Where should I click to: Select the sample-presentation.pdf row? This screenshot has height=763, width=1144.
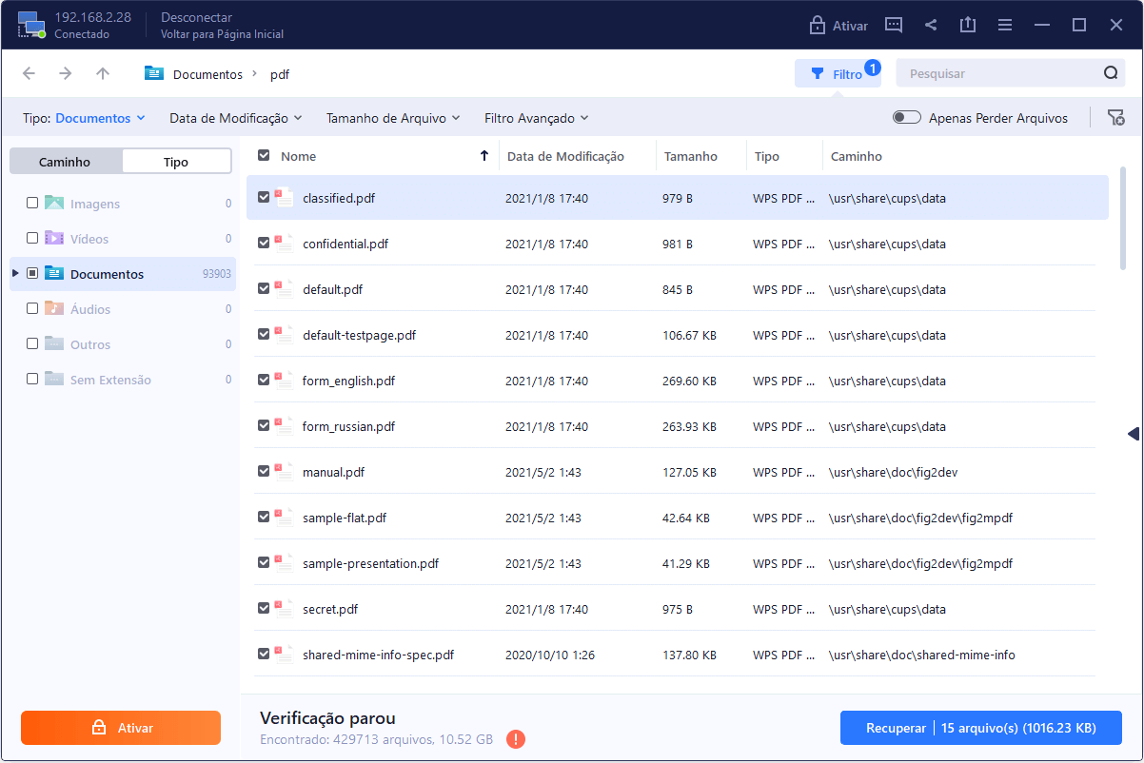[x=677, y=563]
